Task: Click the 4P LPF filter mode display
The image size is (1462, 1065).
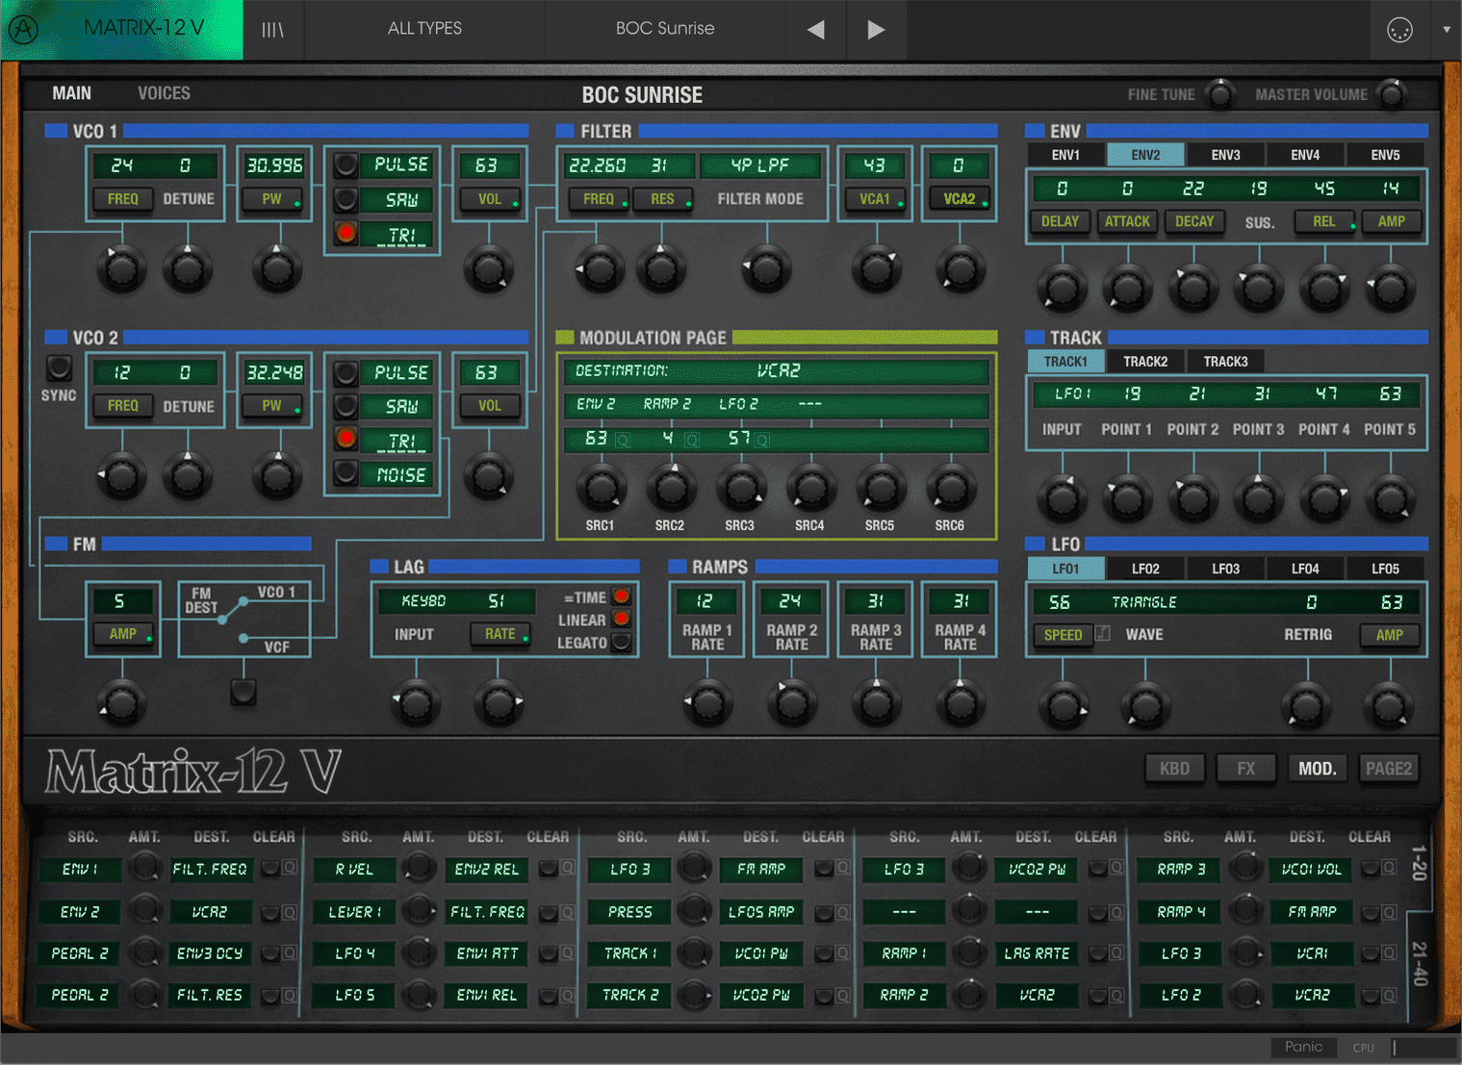Action: click(760, 165)
